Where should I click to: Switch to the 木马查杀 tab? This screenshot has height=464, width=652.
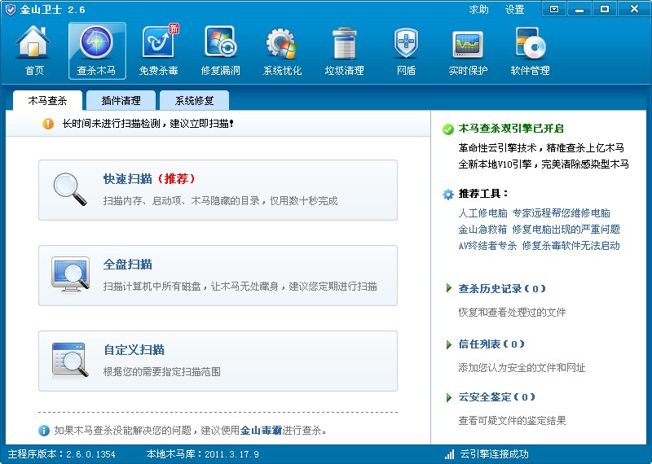click(47, 100)
